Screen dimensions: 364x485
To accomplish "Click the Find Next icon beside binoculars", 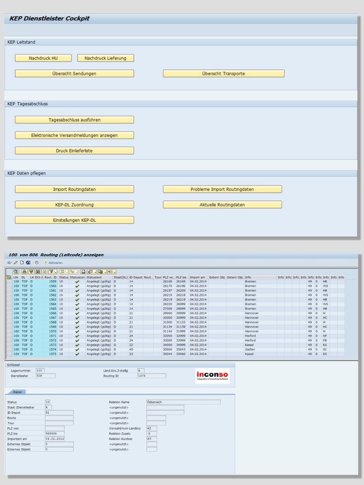I will 44,271.
